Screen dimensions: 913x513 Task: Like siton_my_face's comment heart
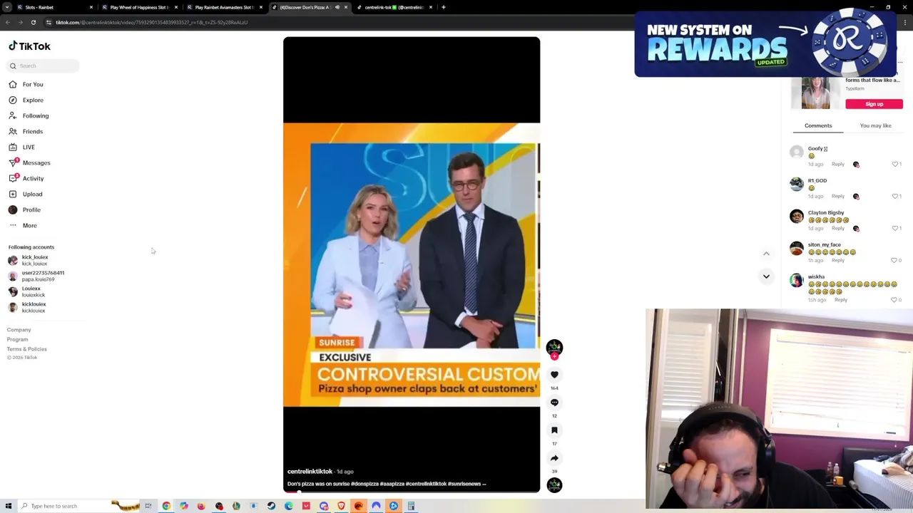[895, 260]
